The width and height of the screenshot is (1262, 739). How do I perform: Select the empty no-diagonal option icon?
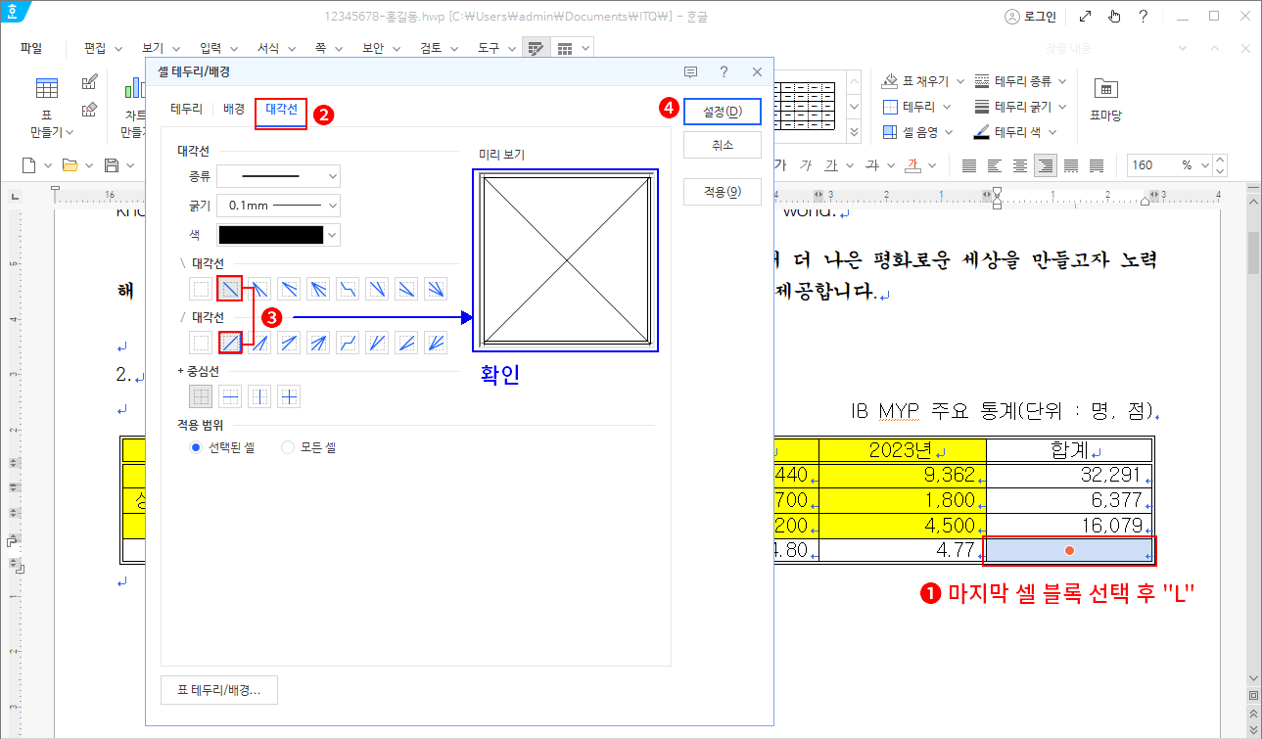200,287
